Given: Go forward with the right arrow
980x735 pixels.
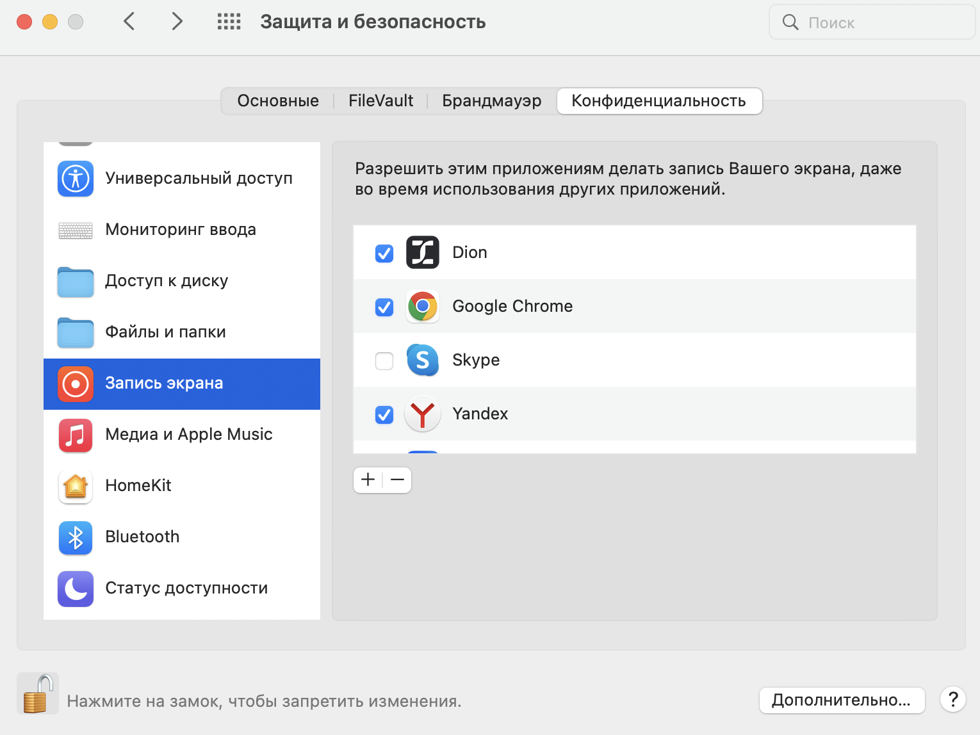Looking at the screenshot, I should pos(177,22).
